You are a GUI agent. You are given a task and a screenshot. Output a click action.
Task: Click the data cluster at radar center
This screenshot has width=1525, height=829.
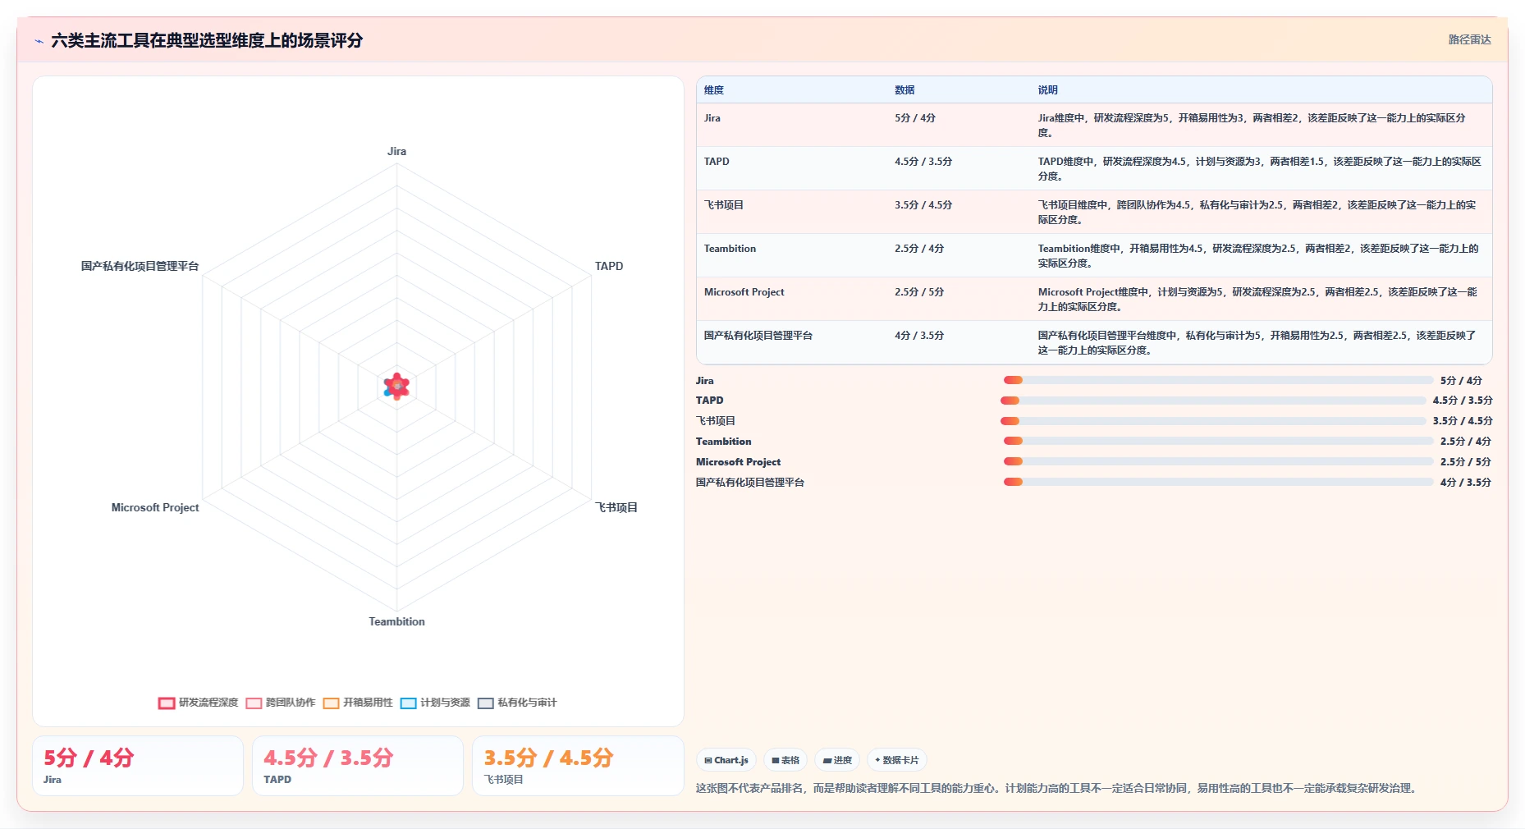point(396,386)
